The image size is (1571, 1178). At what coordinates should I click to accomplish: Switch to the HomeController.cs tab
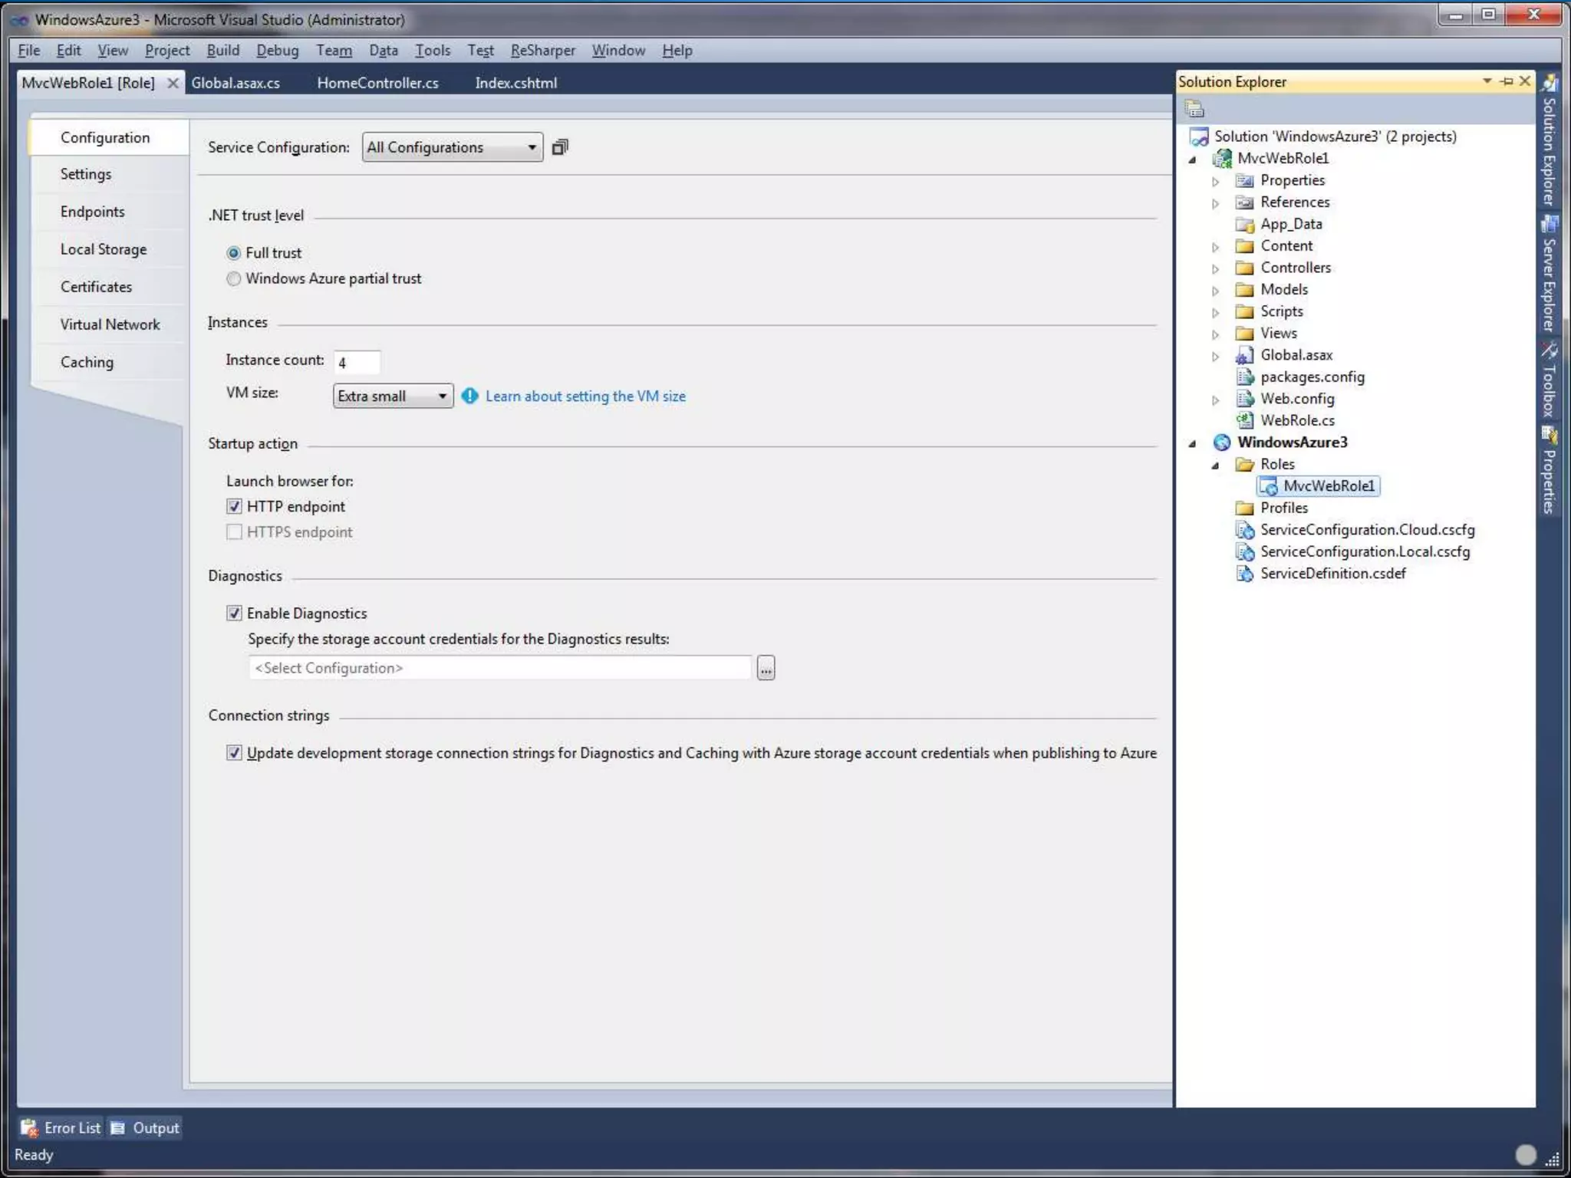click(x=377, y=83)
